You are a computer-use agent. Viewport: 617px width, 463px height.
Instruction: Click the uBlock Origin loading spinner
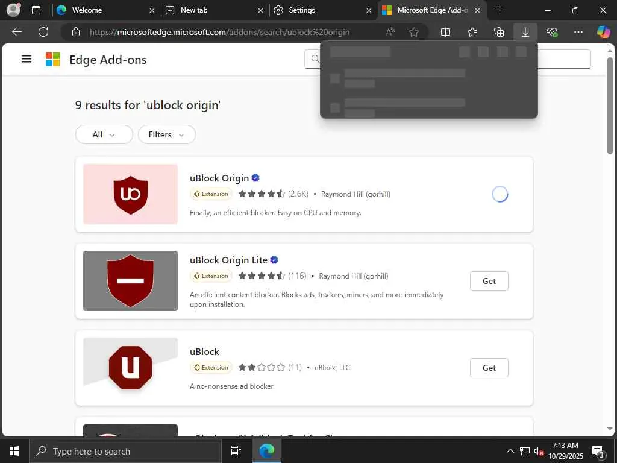[500, 194]
